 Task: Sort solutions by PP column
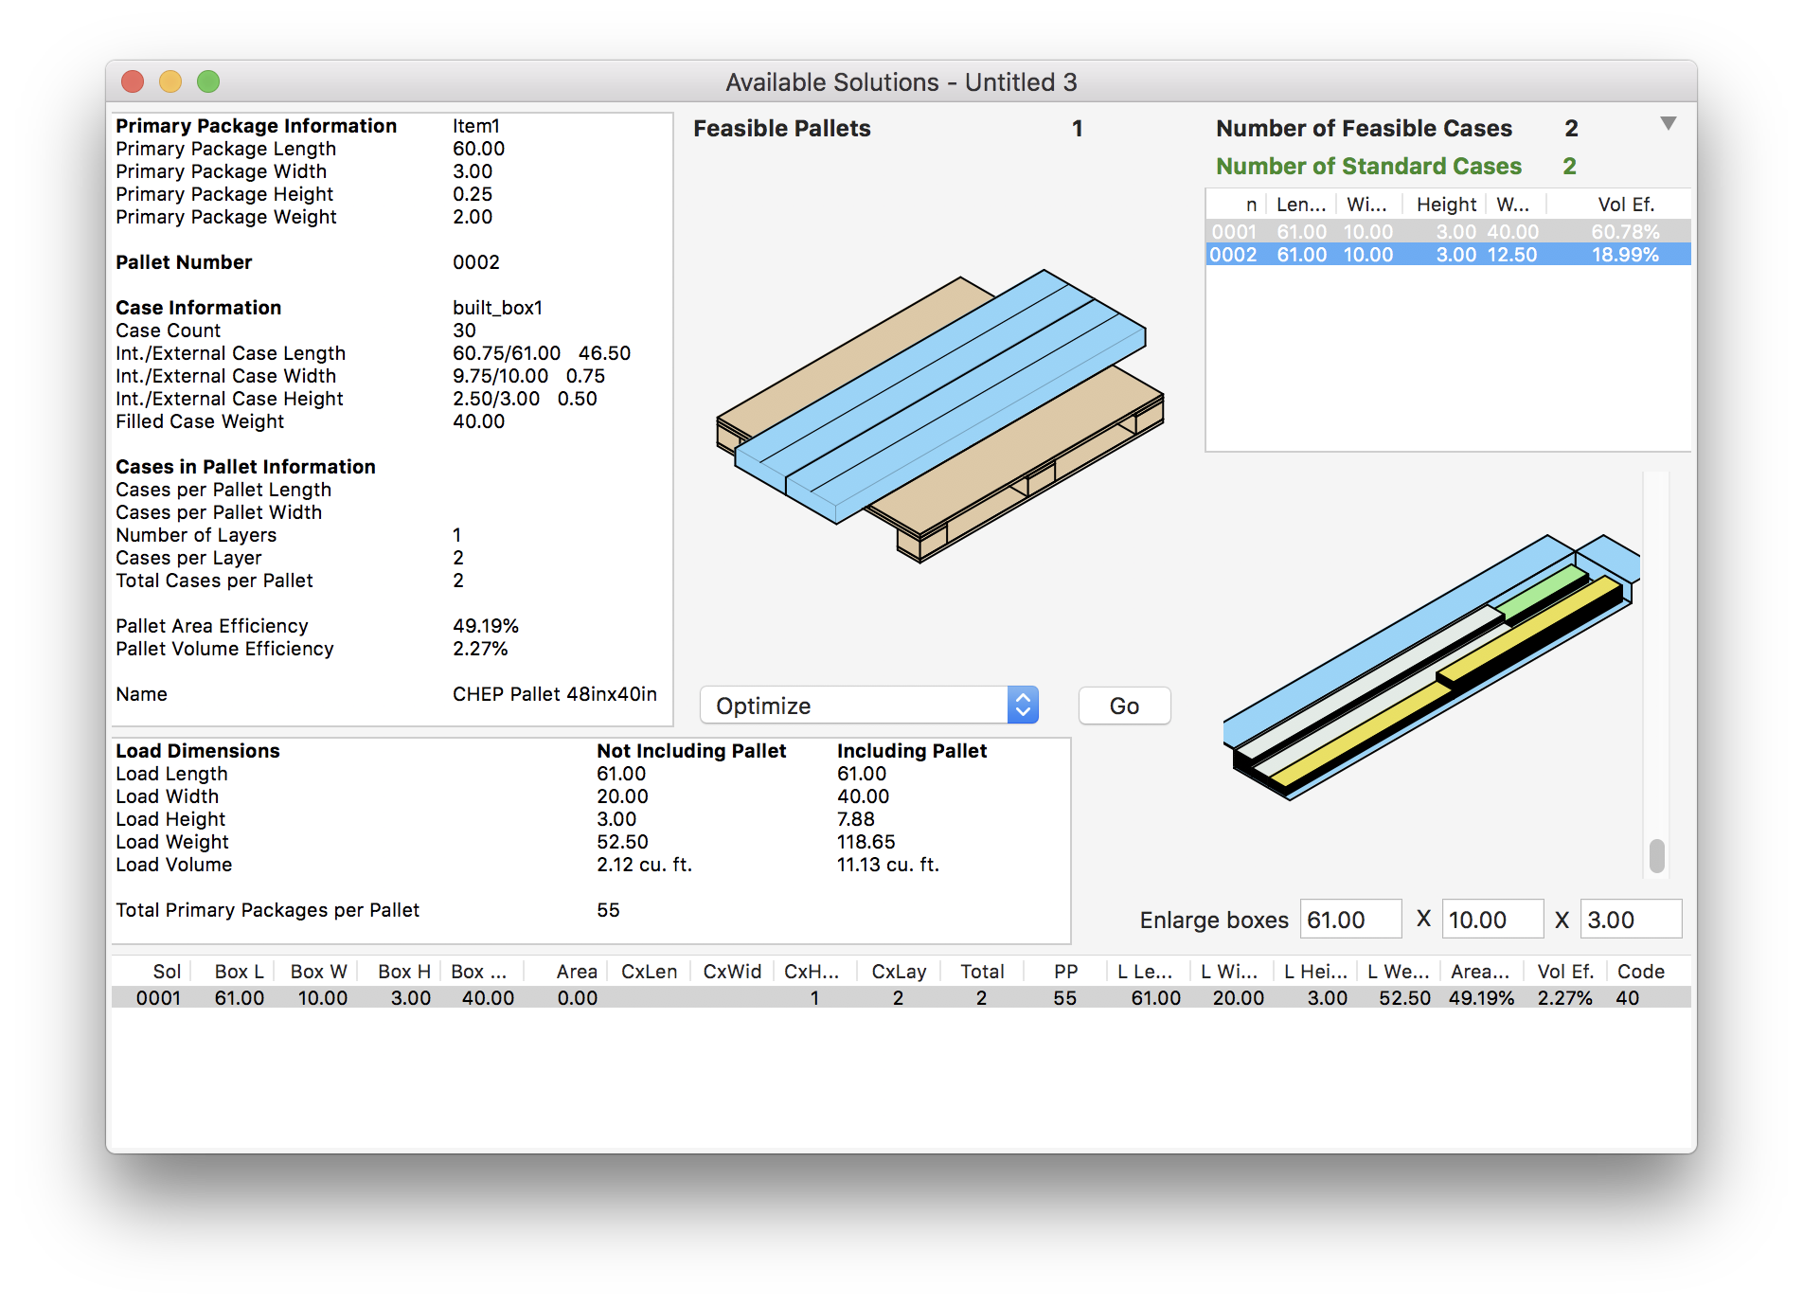click(1065, 971)
